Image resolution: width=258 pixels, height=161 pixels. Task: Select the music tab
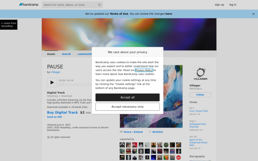51,54
